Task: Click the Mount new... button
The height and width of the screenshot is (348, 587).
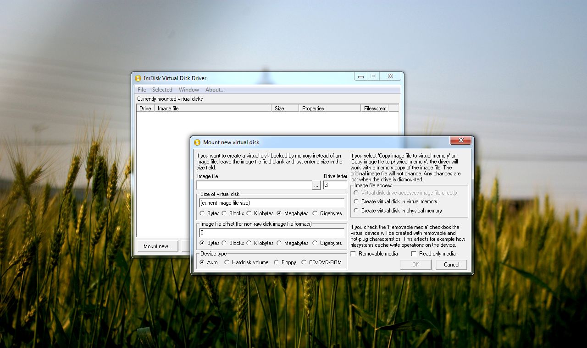Action: (158, 246)
